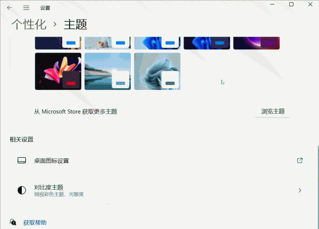Select the theme thumbnail with the dog
Image resolution: width=319 pixels, height=229 pixels.
(x=107, y=43)
